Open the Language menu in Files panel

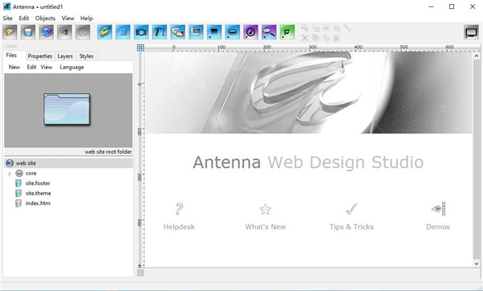(72, 67)
